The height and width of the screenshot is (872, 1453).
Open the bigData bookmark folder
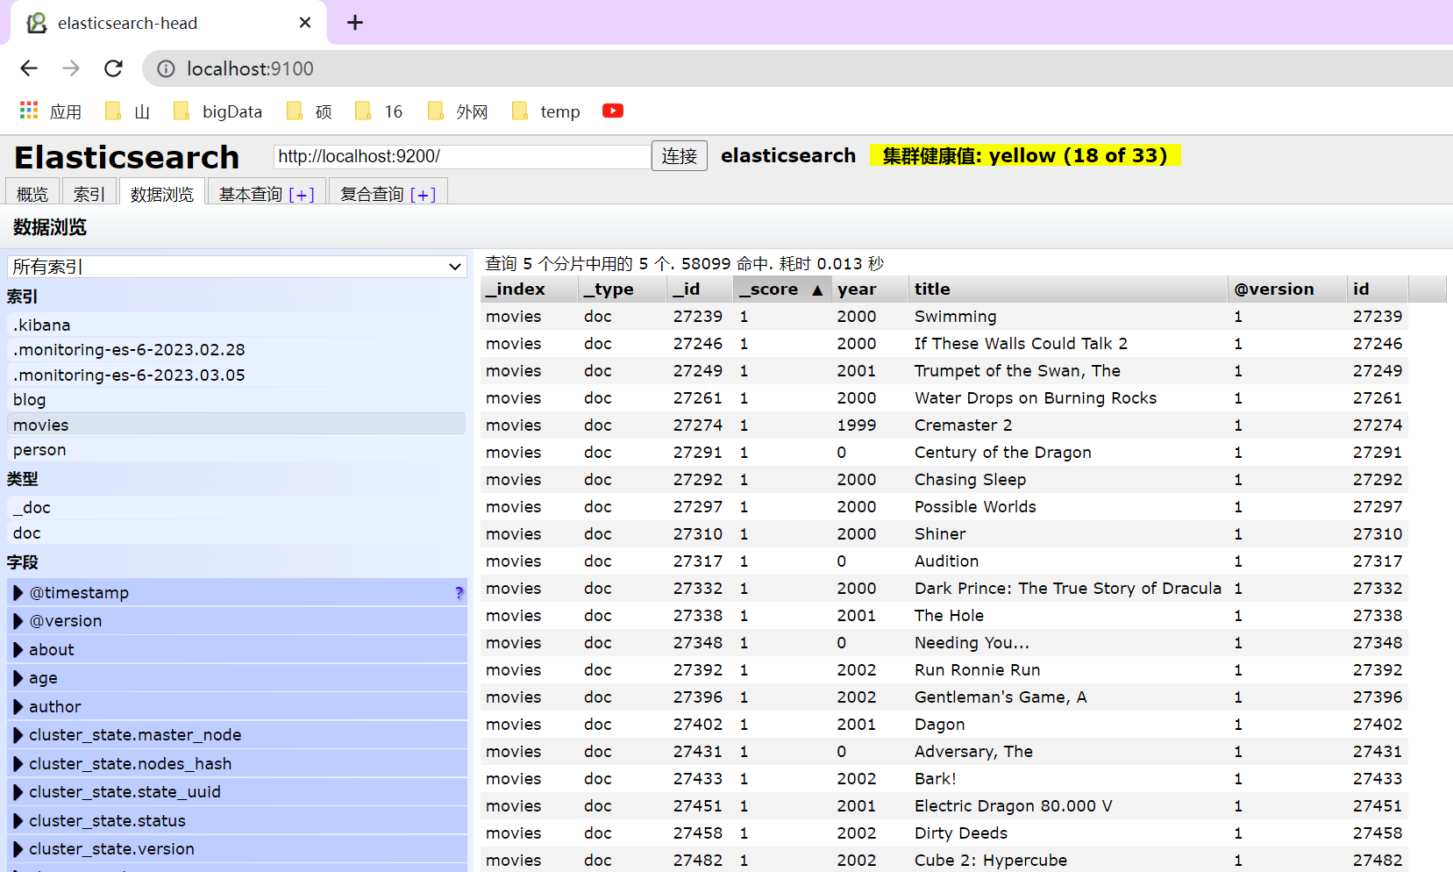(218, 111)
